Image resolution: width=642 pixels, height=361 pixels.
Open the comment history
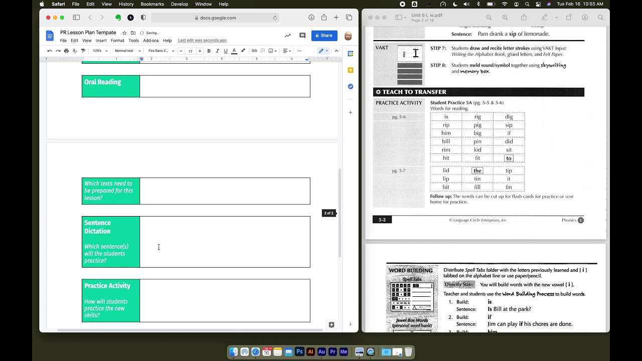tap(302, 36)
